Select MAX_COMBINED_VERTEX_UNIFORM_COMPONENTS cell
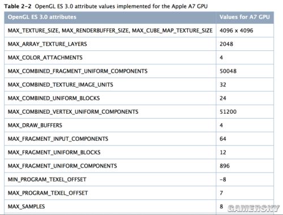 coord(110,112)
